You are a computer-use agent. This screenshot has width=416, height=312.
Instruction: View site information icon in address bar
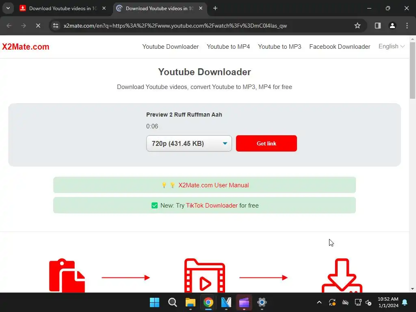pos(56,26)
